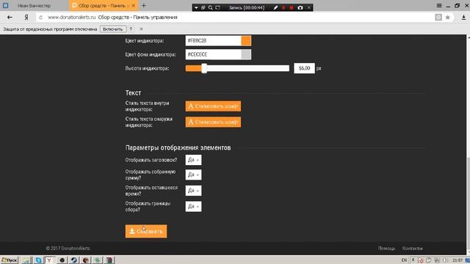This screenshot has height=264, width=470.
Task: Click the browser back arrow
Action: [10, 18]
